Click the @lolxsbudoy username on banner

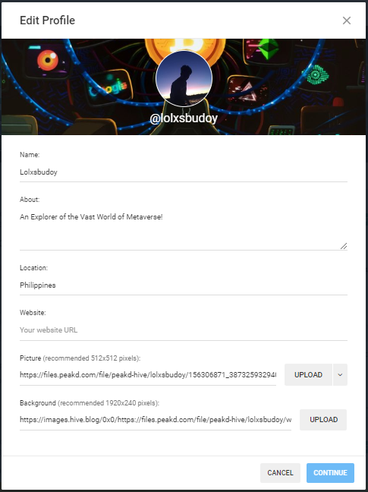(x=184, y=118)
